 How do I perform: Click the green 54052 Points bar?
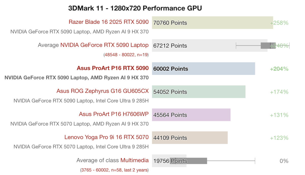click(x=199, y=92)
